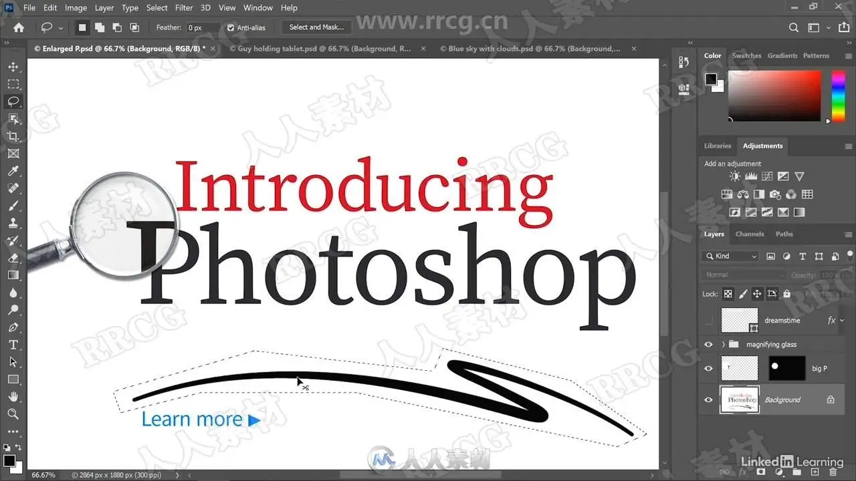The width and height of the screenshot is (856, 481).
Task: Click the hue spectrum slider
Action: coord(838,96)
